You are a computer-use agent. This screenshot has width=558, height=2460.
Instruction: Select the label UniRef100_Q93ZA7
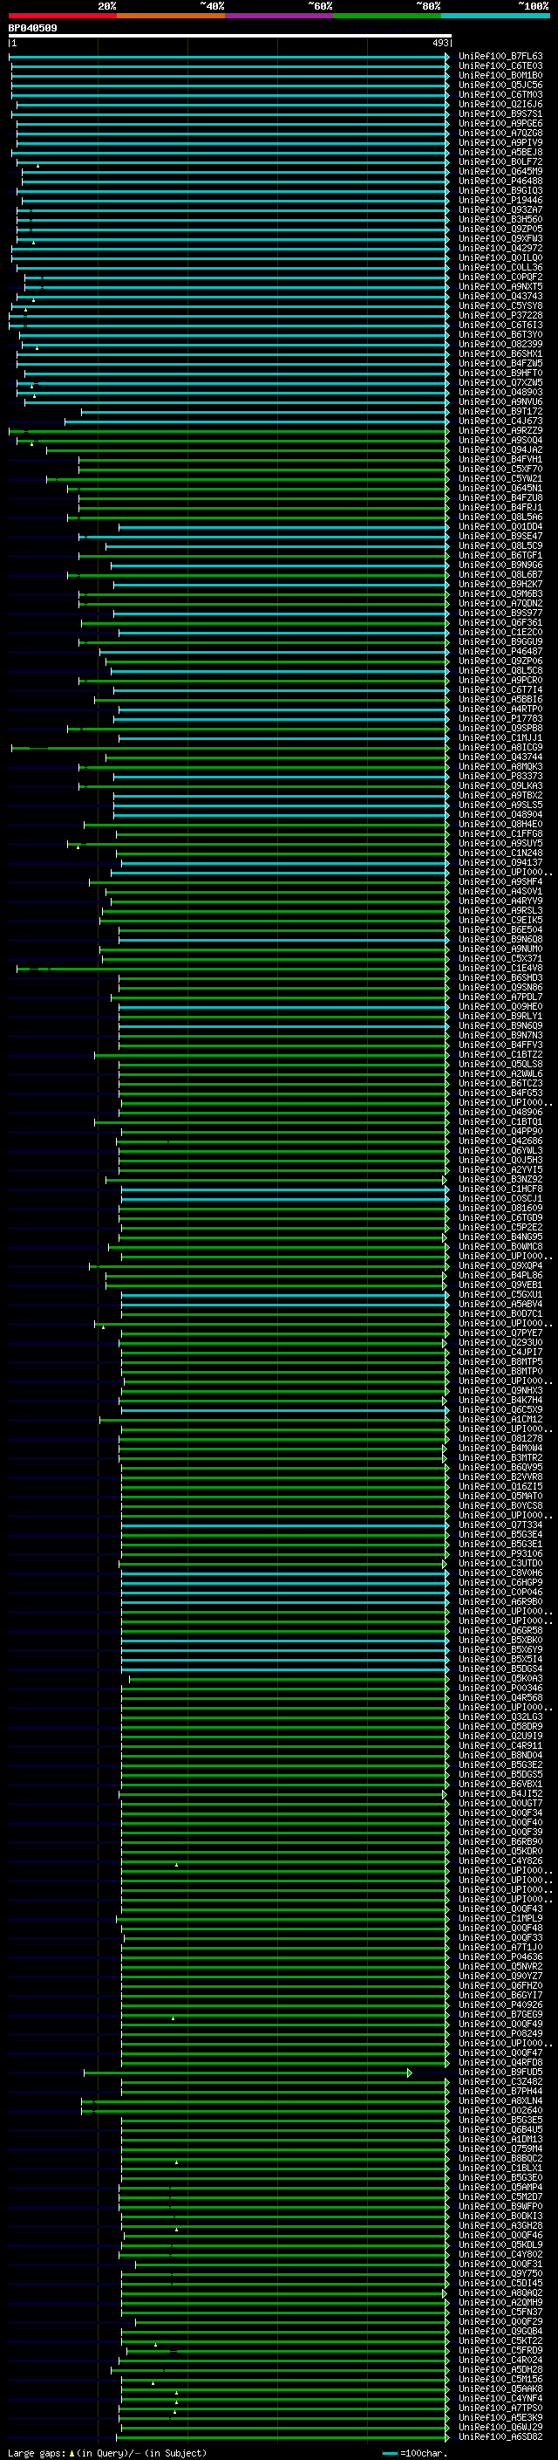(500, 210)
